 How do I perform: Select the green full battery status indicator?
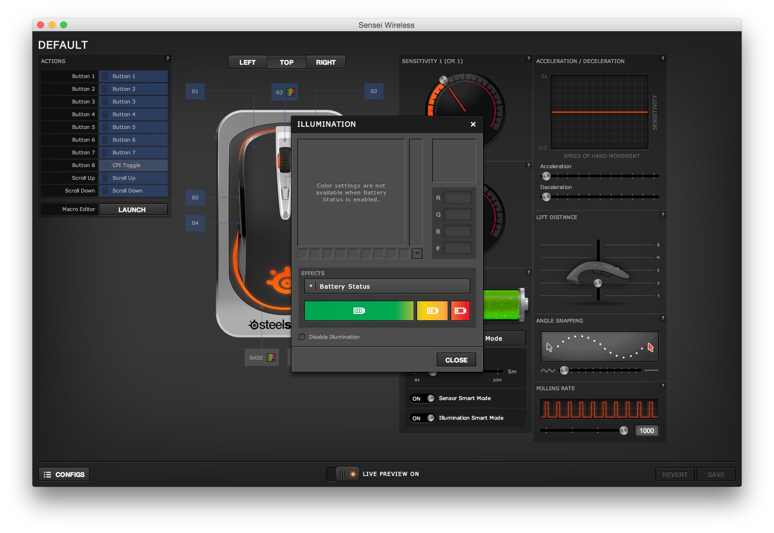[359, 311]
